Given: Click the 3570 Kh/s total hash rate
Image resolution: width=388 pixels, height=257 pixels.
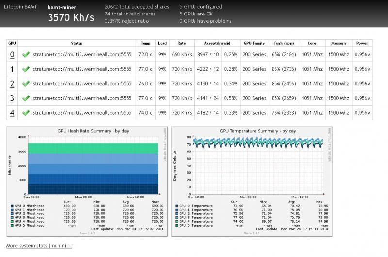Looking at the screenshot, I should point(71,17).
